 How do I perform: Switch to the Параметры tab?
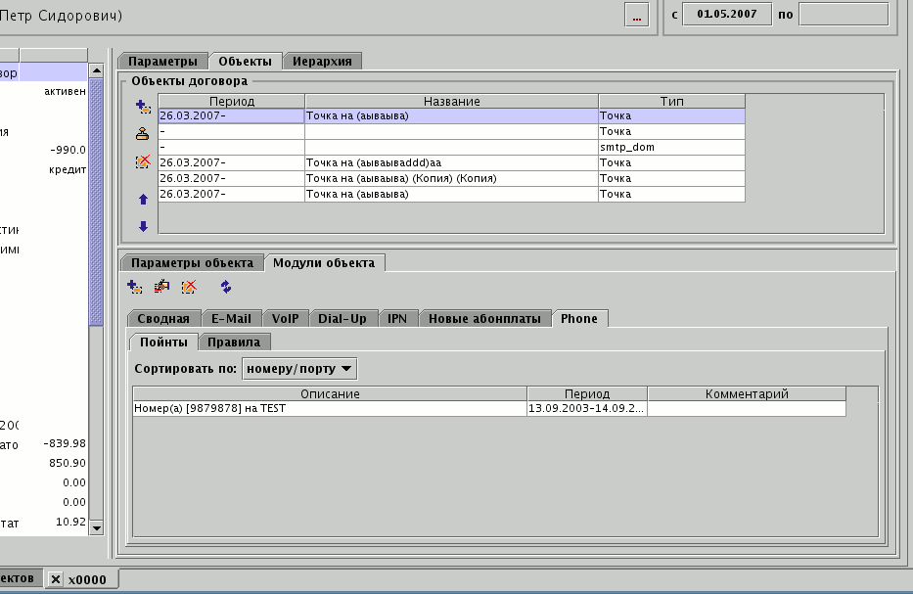click(162, 61)
